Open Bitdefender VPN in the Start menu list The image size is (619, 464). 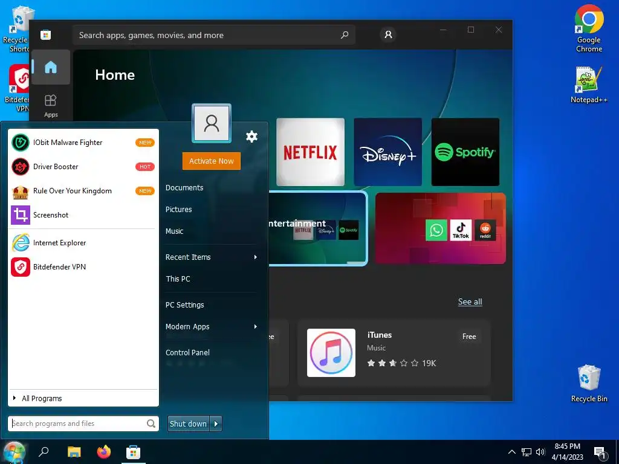83,266
